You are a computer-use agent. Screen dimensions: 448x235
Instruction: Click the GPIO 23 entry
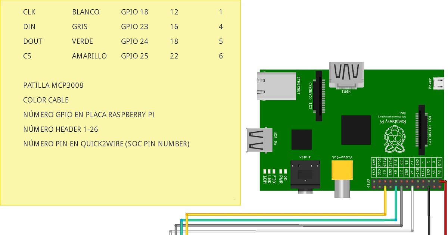point(134,26)
